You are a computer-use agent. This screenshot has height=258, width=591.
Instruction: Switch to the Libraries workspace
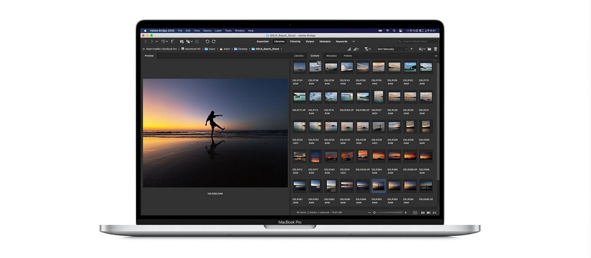[280, 41]
